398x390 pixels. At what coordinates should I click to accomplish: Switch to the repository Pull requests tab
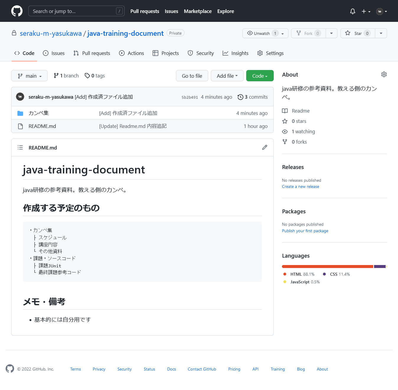[92, 53]
